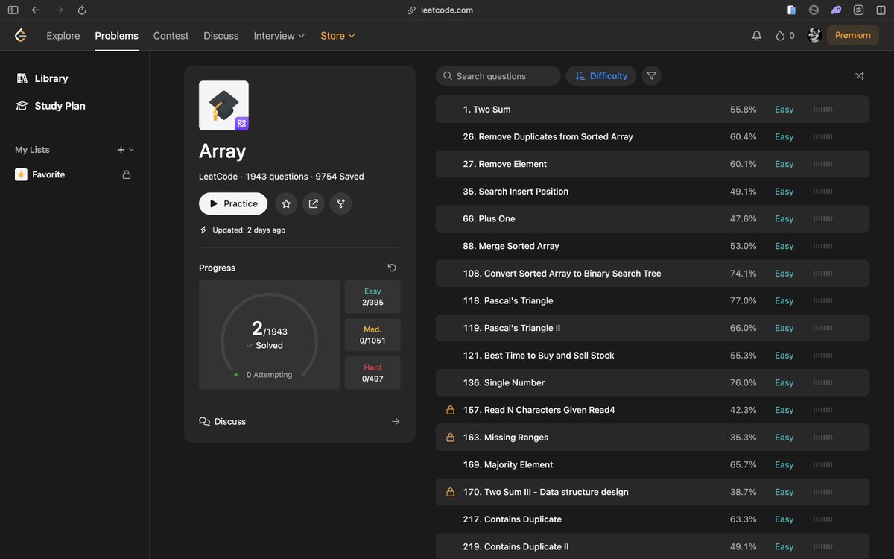Open problem 1. Two Sum
Screen dimensions: 894x559
[486, 110]
